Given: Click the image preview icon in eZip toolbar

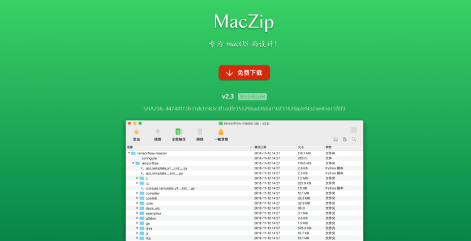Looking at the screenshot, I should pyautogui.click(x=335, y=139).
